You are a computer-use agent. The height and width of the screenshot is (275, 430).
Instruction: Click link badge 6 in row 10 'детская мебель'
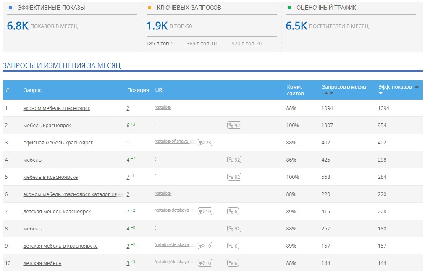point(233,263)
